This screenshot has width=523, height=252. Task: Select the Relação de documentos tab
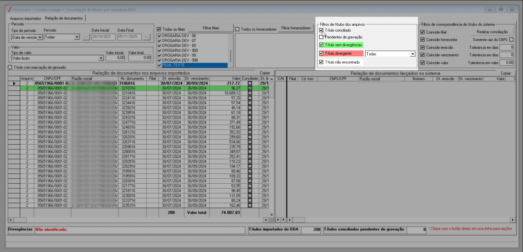64,18
